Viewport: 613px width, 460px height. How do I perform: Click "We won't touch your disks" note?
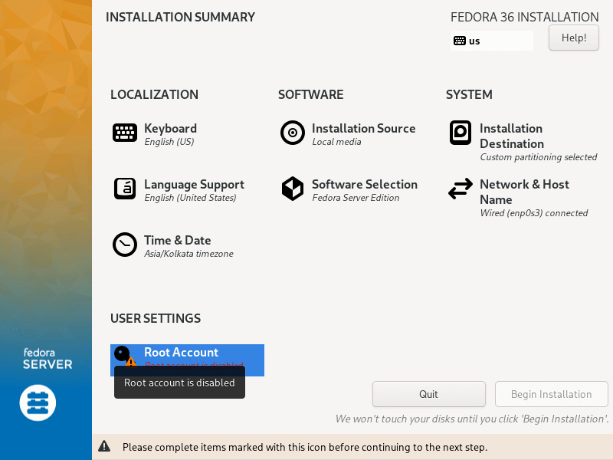tap(472, 419)
